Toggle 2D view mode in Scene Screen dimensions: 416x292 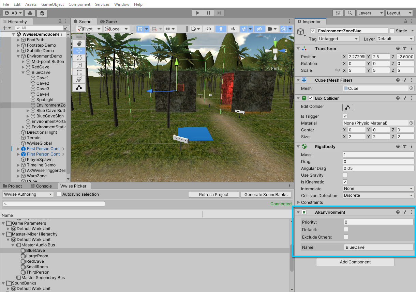point(208,29)
